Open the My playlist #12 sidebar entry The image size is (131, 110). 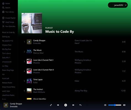(x=7, y=41)
